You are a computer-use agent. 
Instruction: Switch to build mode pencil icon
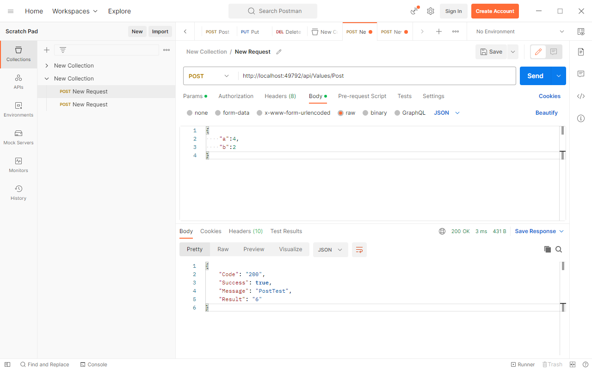538,52
